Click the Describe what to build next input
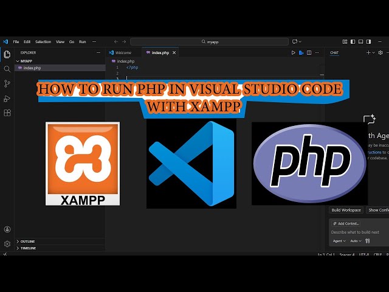 [x=355, y=232]
